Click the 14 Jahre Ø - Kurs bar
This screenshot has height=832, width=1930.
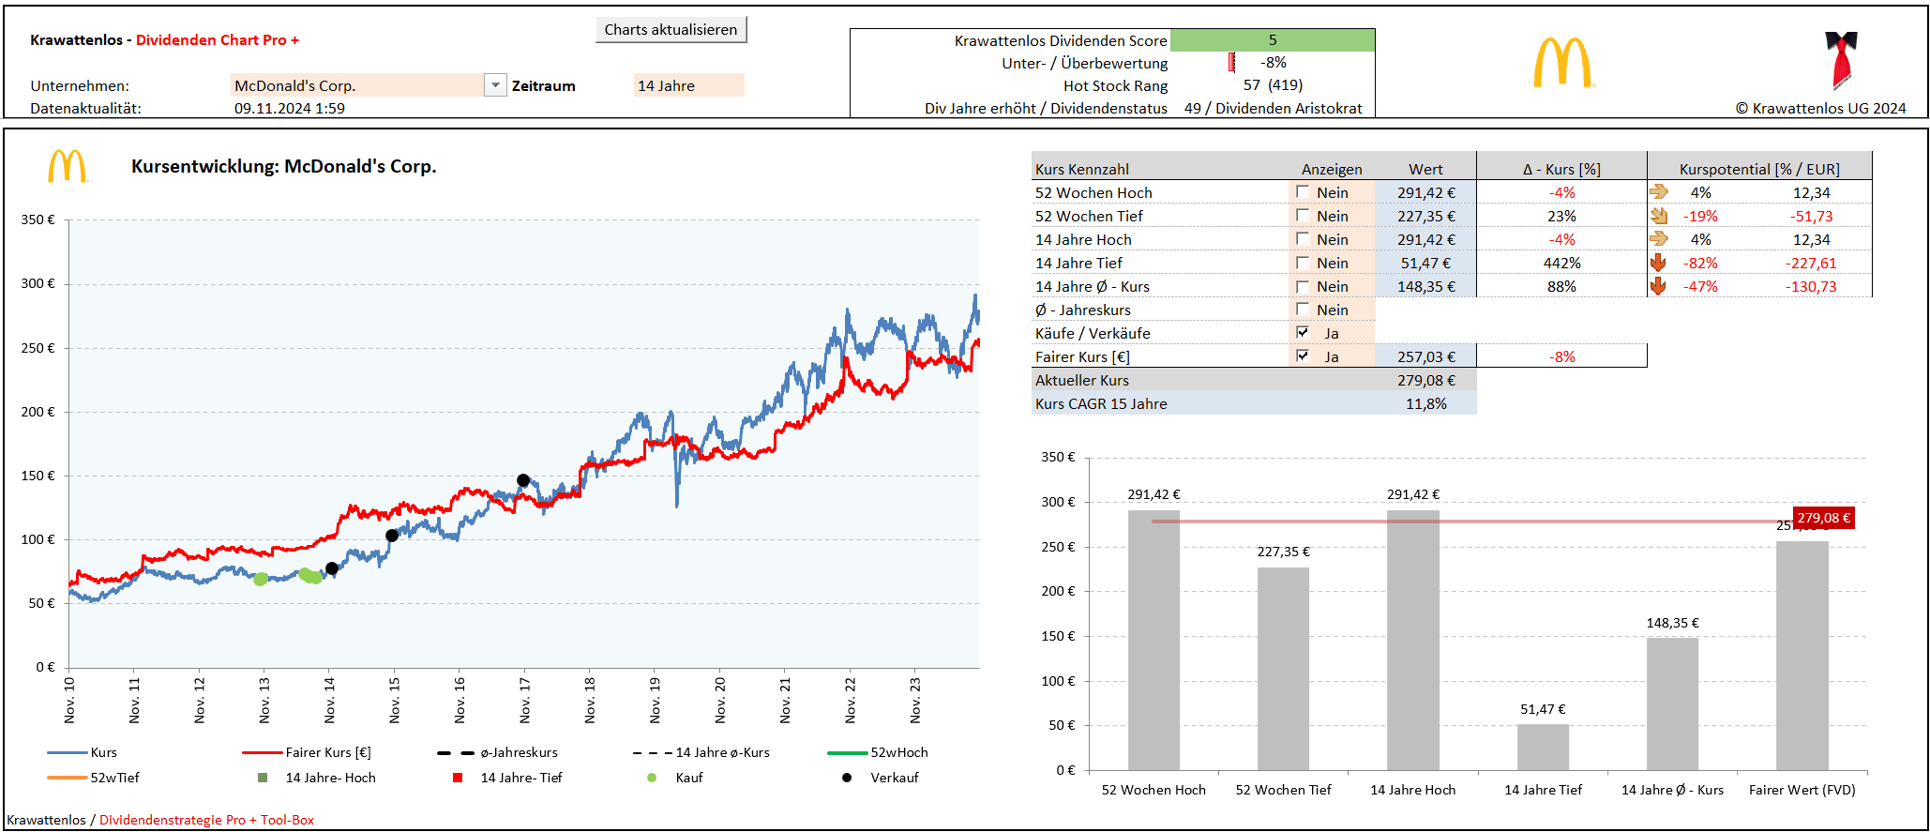pos(1672,704)
